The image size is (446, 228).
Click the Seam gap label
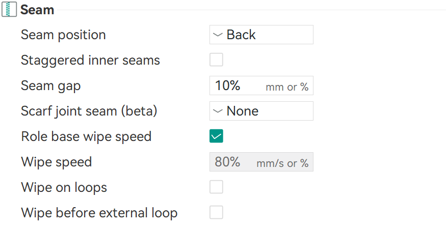coord(50,85)
